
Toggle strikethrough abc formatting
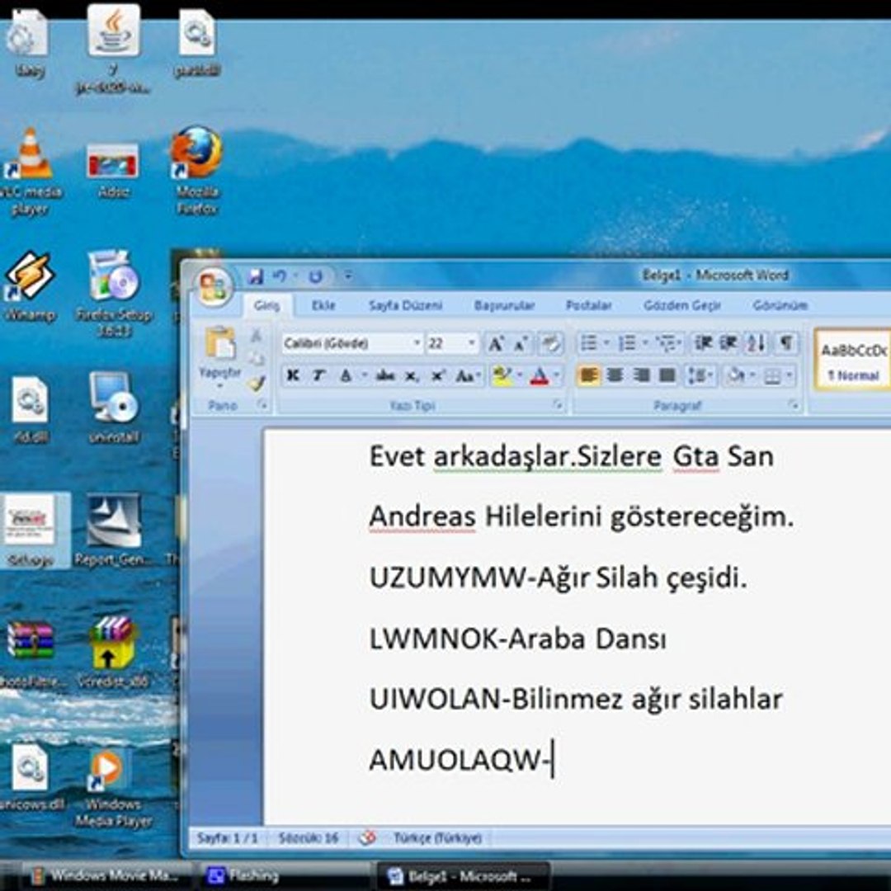pos(385,375)
